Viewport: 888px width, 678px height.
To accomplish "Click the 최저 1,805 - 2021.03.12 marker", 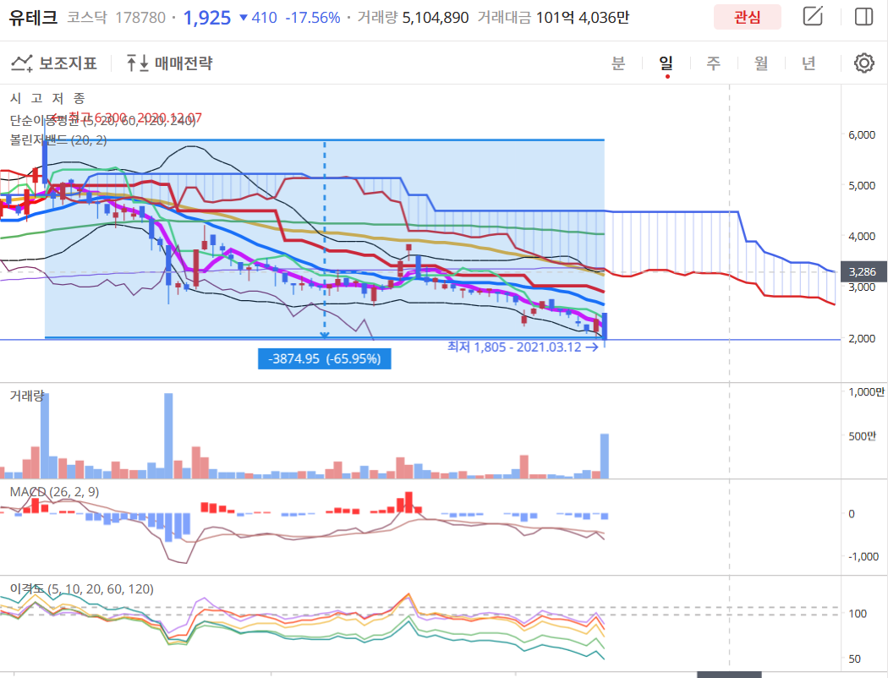I will (x=523, y=347).
